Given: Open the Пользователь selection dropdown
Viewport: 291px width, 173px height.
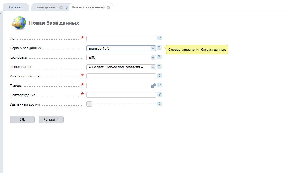Looking at the screenshot, I should (x=121, y=67).
